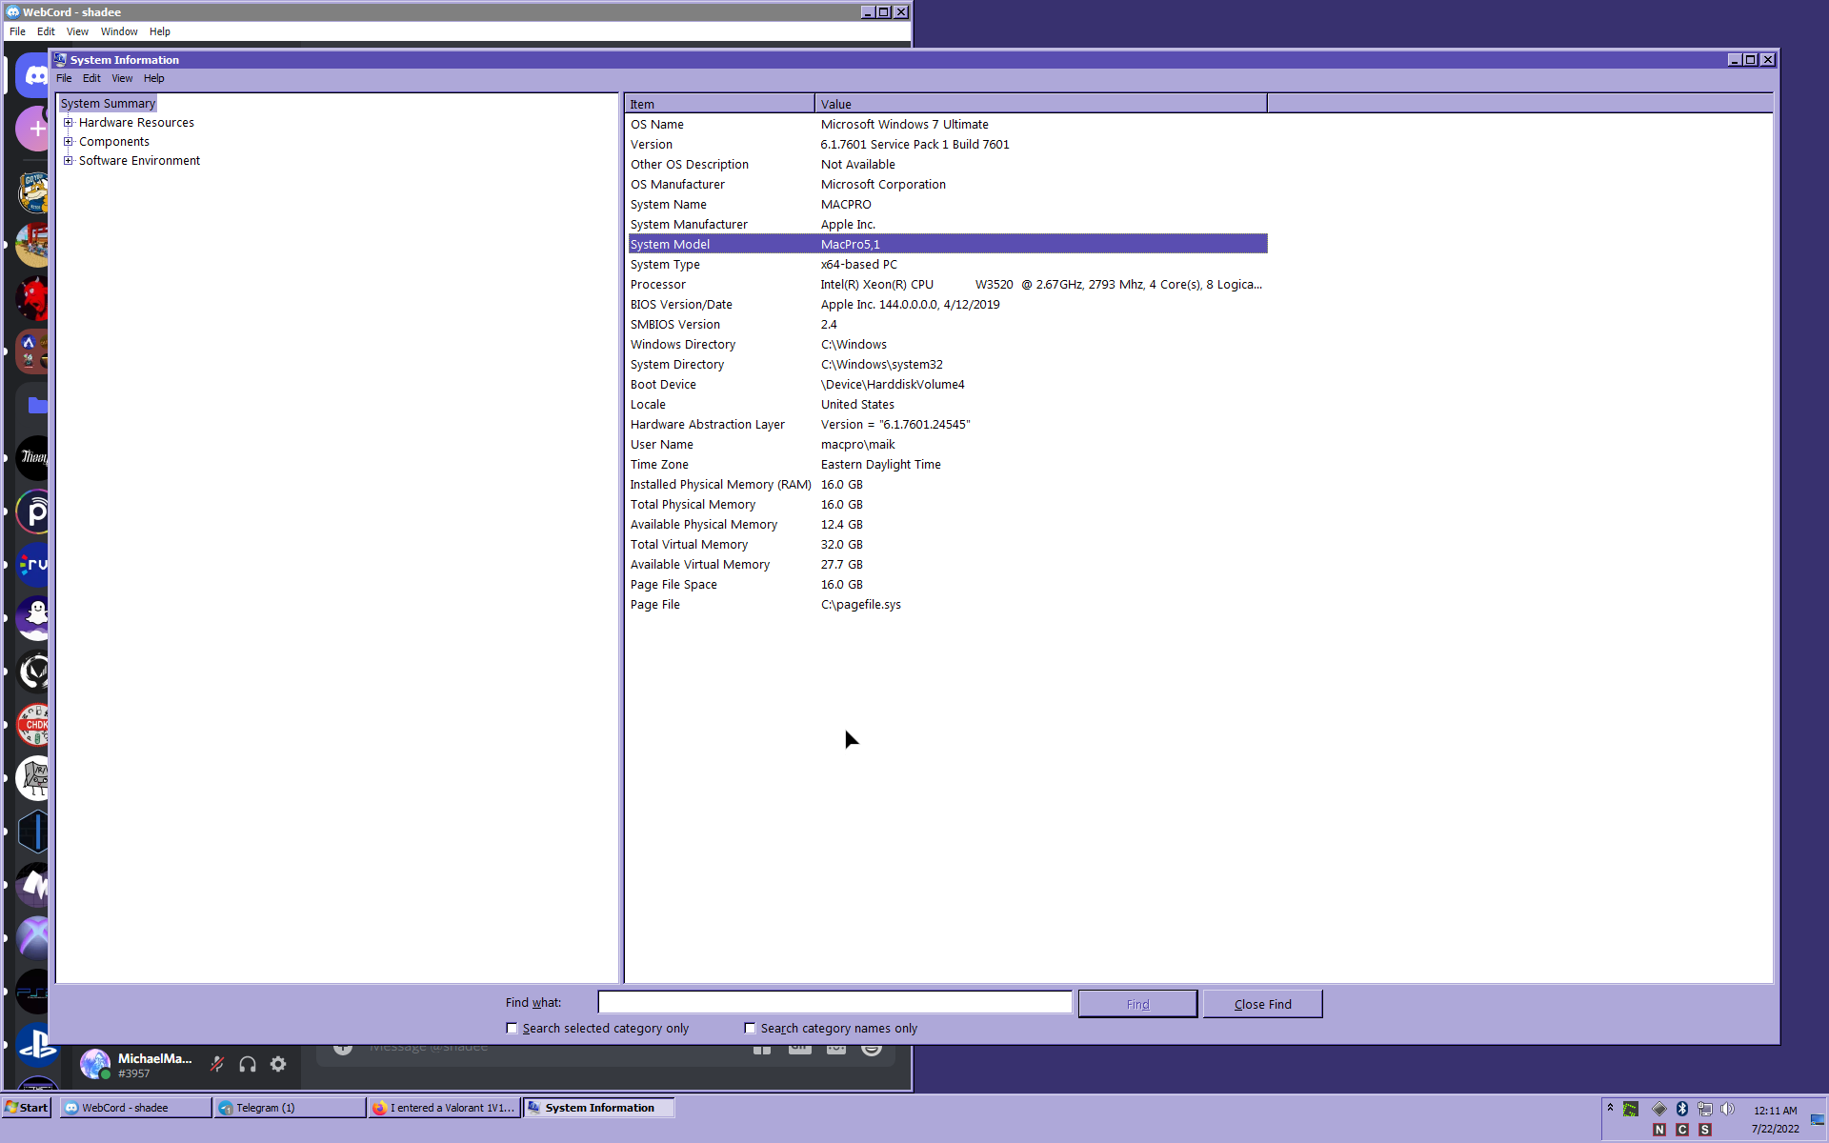Select the BIOS Version/Date row
Image resolution: width=1829 pixels, height=1143 pixels.
[x=948, y=304]
